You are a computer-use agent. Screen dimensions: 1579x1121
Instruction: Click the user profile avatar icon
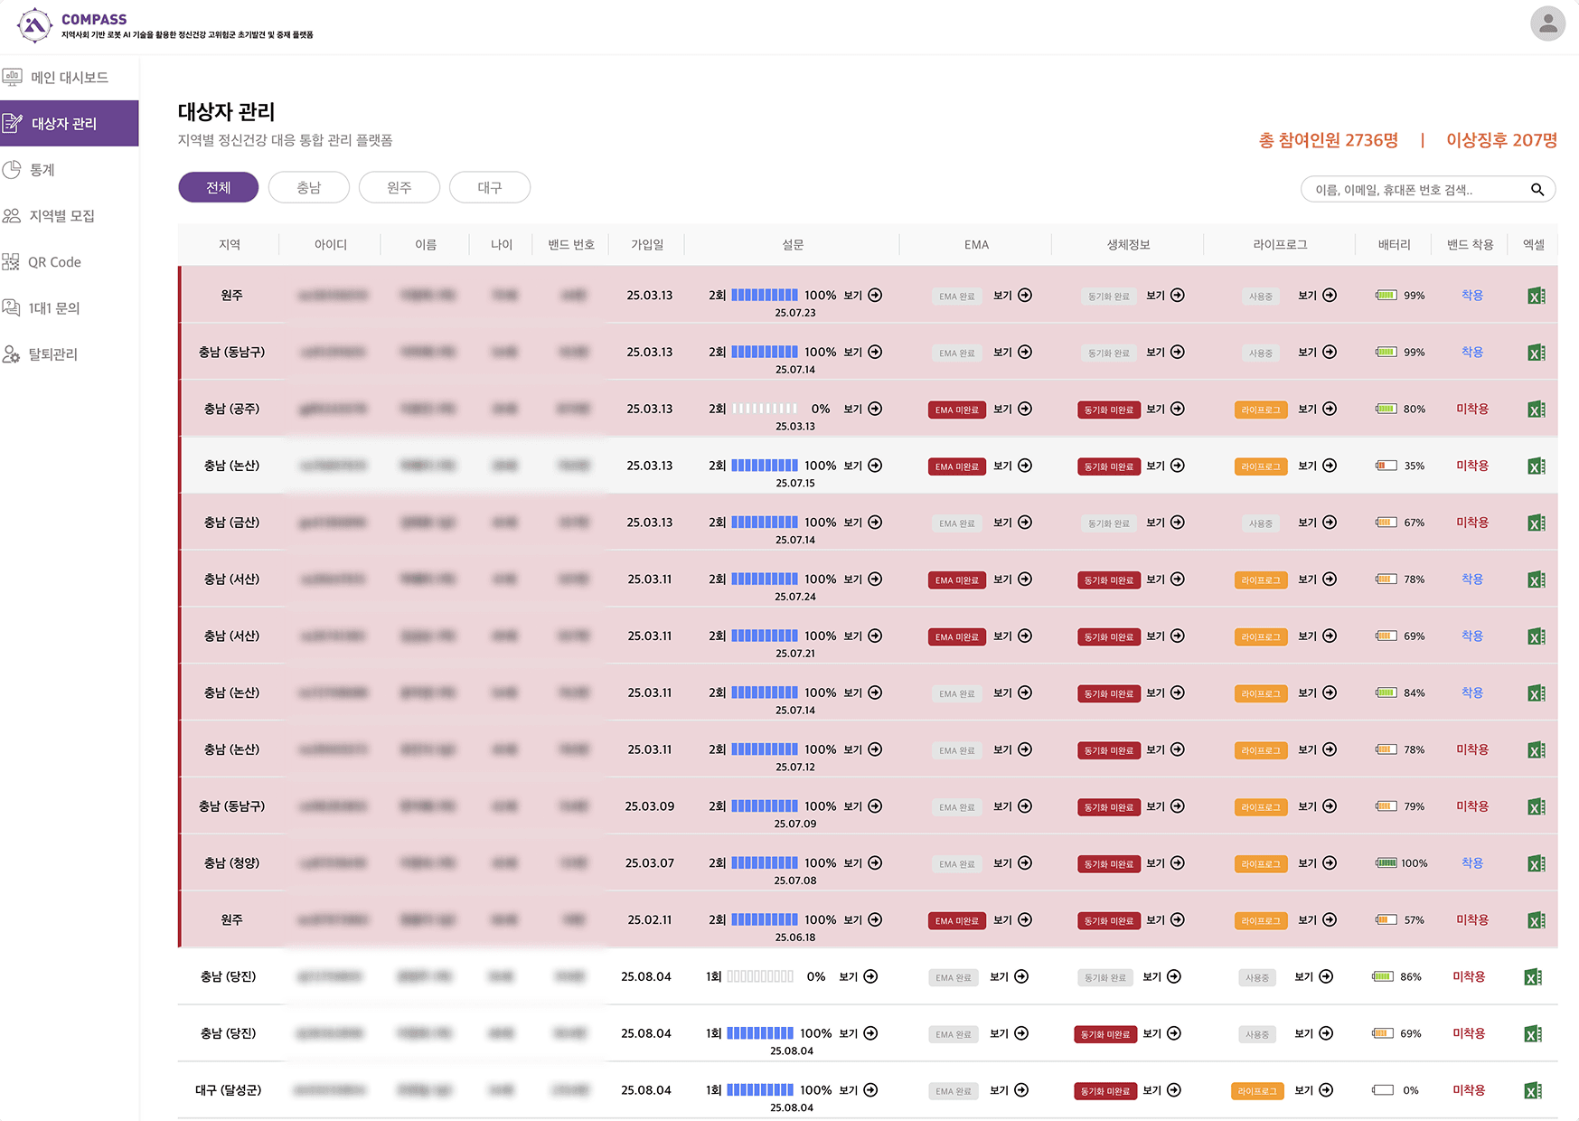point(1547,24)
